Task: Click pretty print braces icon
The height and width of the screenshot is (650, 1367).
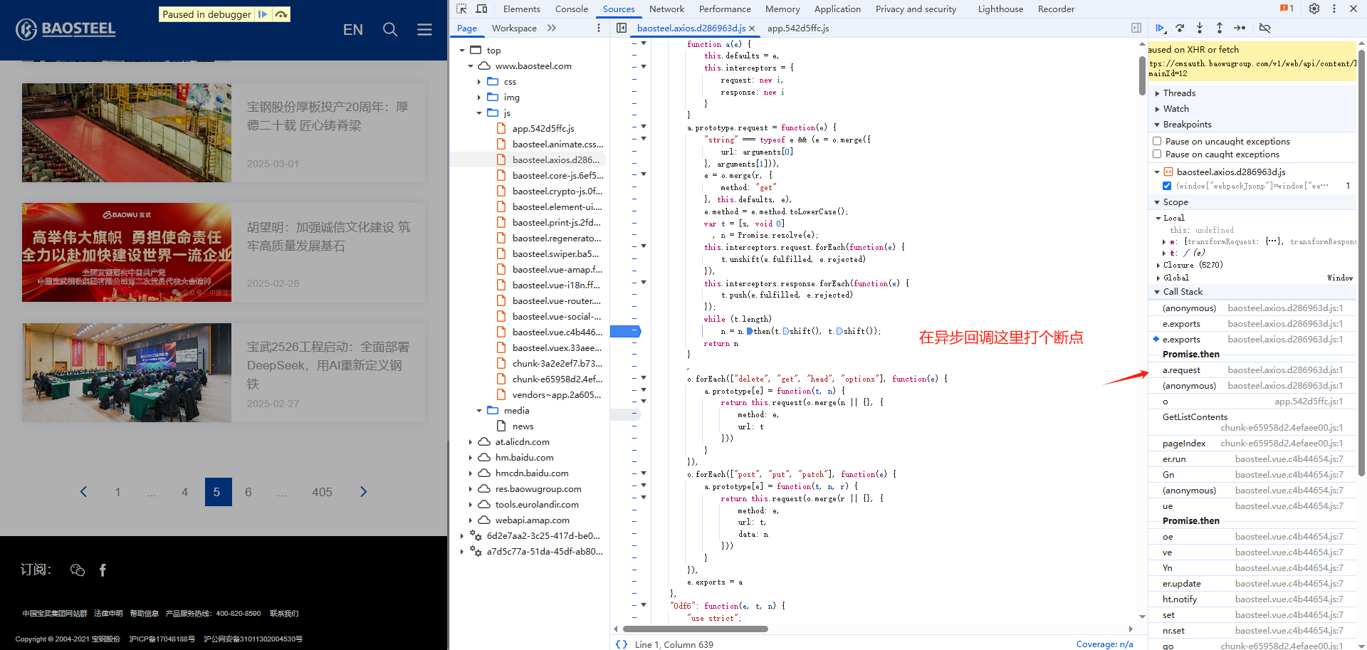Action: tap(622, 644)
